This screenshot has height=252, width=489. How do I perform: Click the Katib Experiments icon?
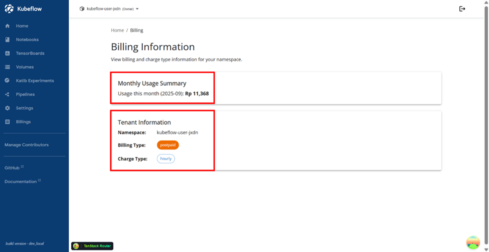click(8, 80)
